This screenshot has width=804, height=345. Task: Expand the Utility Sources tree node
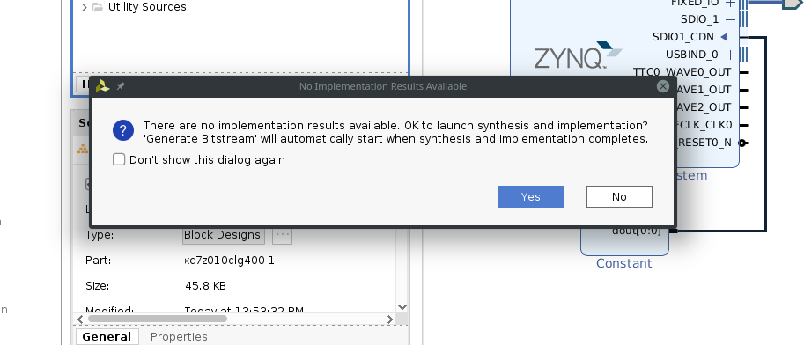(x=85, y=7)
